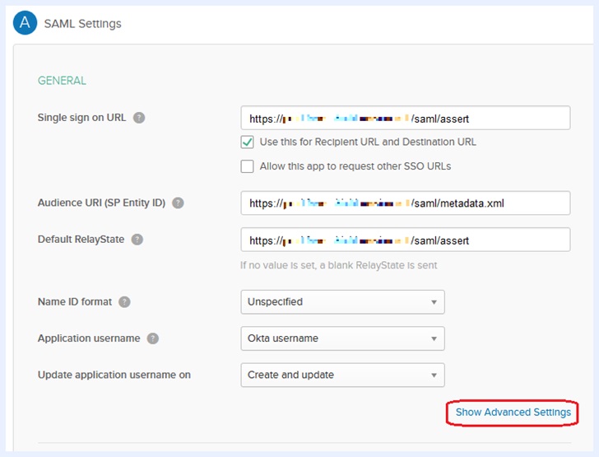Open help for Single sign on URL
Screen dimensions: 599x457
click(x=139, y=118)
